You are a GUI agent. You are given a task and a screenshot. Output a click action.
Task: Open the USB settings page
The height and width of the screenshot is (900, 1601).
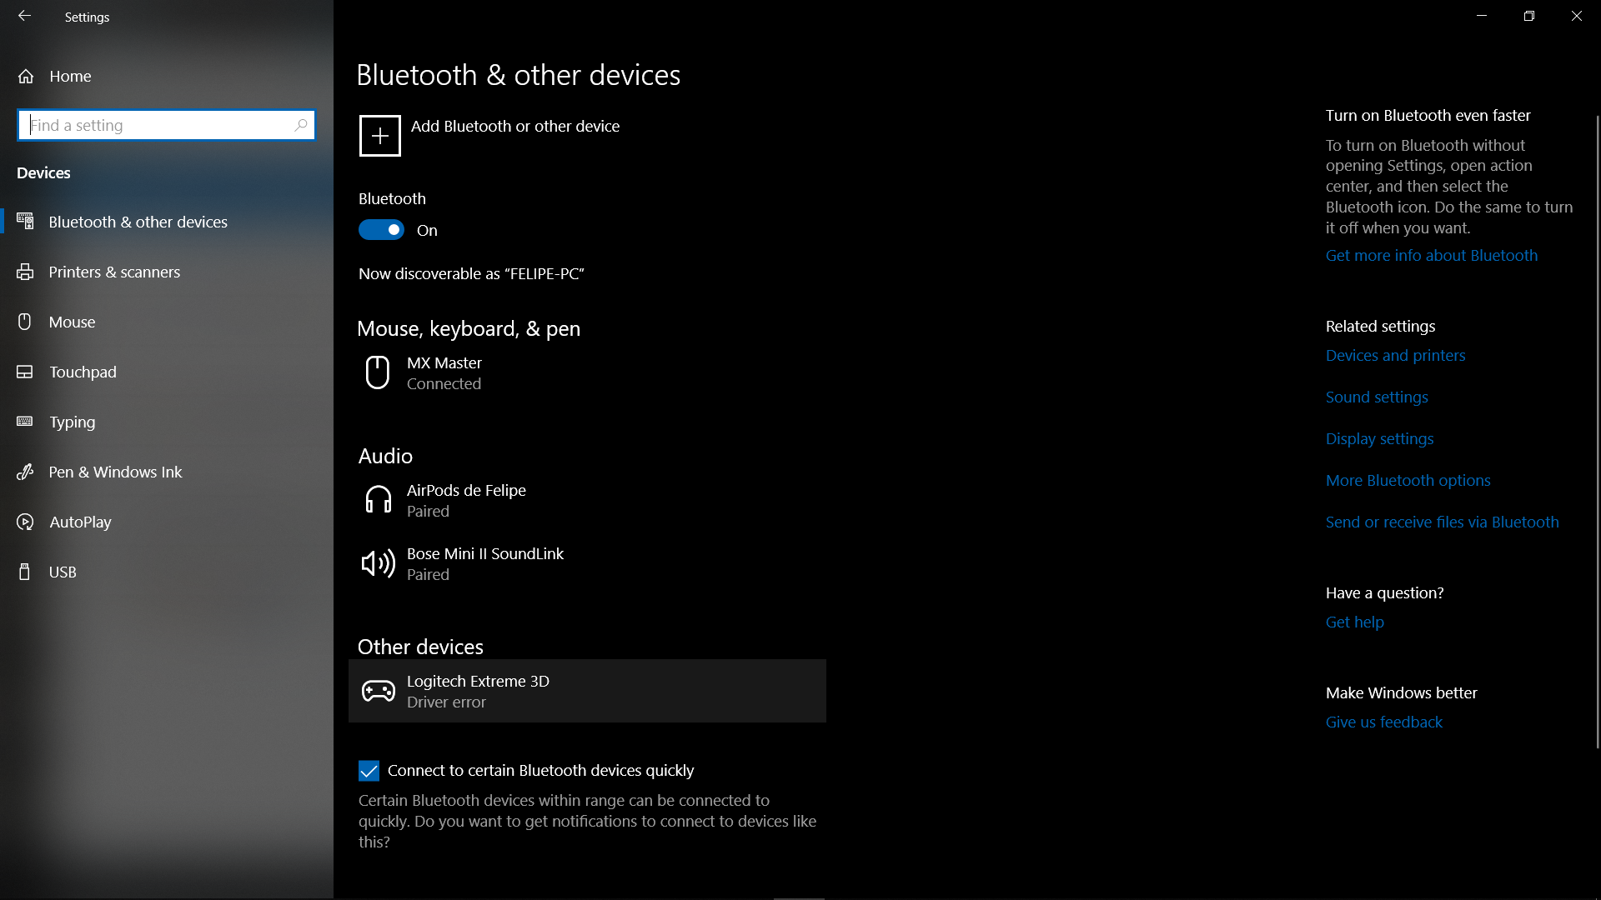63,572
